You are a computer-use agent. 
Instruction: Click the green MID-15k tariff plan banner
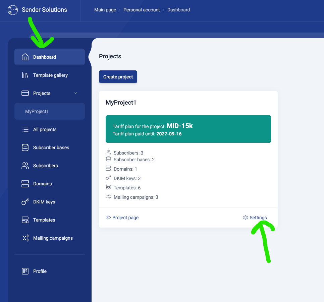coord(188,129)
